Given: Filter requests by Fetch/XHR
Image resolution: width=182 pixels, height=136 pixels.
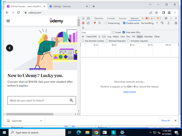Looking at the screenshot, I should [x=91, y=37].
